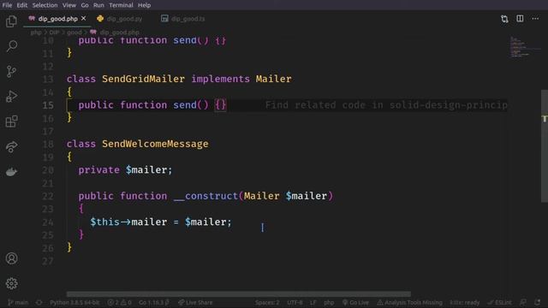Click SendWelcomeMessage class name on line 18

click(155, 144)
